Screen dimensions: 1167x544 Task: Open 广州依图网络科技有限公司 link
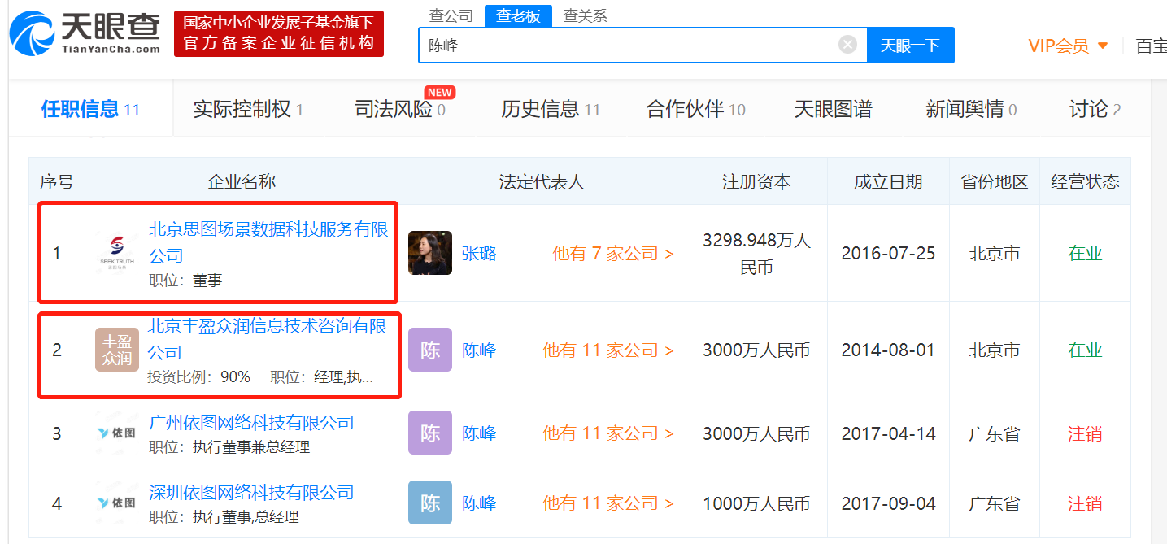pos(251,422)
